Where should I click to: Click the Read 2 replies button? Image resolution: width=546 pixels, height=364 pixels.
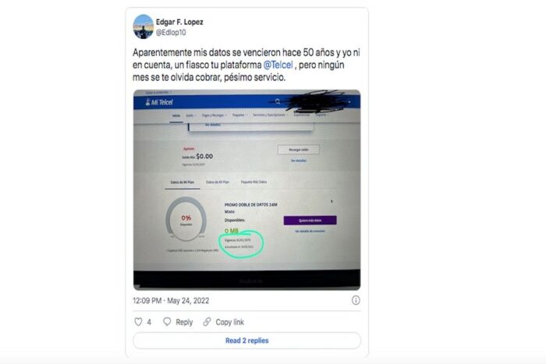pyautogui.click(x=247, y=341)
